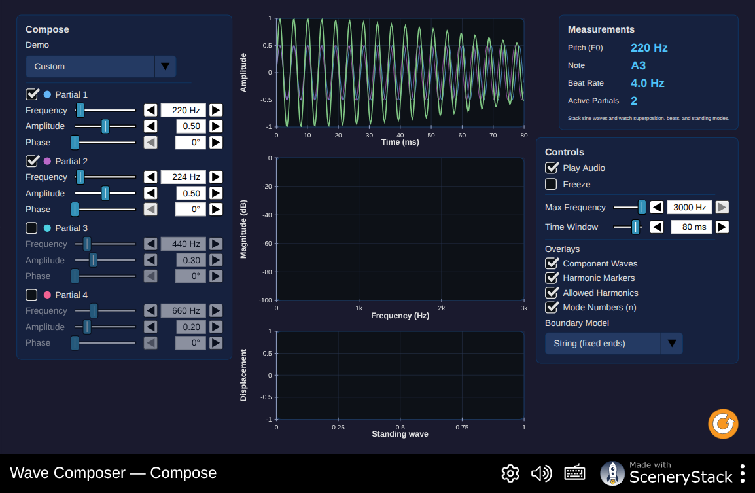
Task: Increase Partial 2 frequency with right arrow
Action: click(x=216, y=177)
